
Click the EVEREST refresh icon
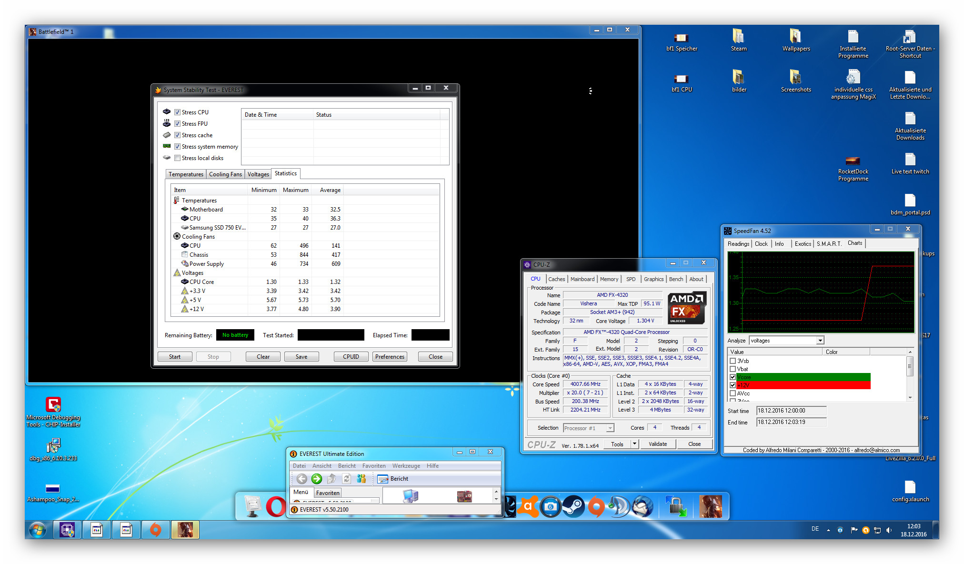(x=346, y=479)
